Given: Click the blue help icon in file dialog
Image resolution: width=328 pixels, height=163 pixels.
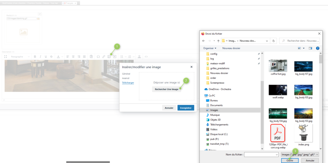Looking at the screenshot, I should 317,48.
